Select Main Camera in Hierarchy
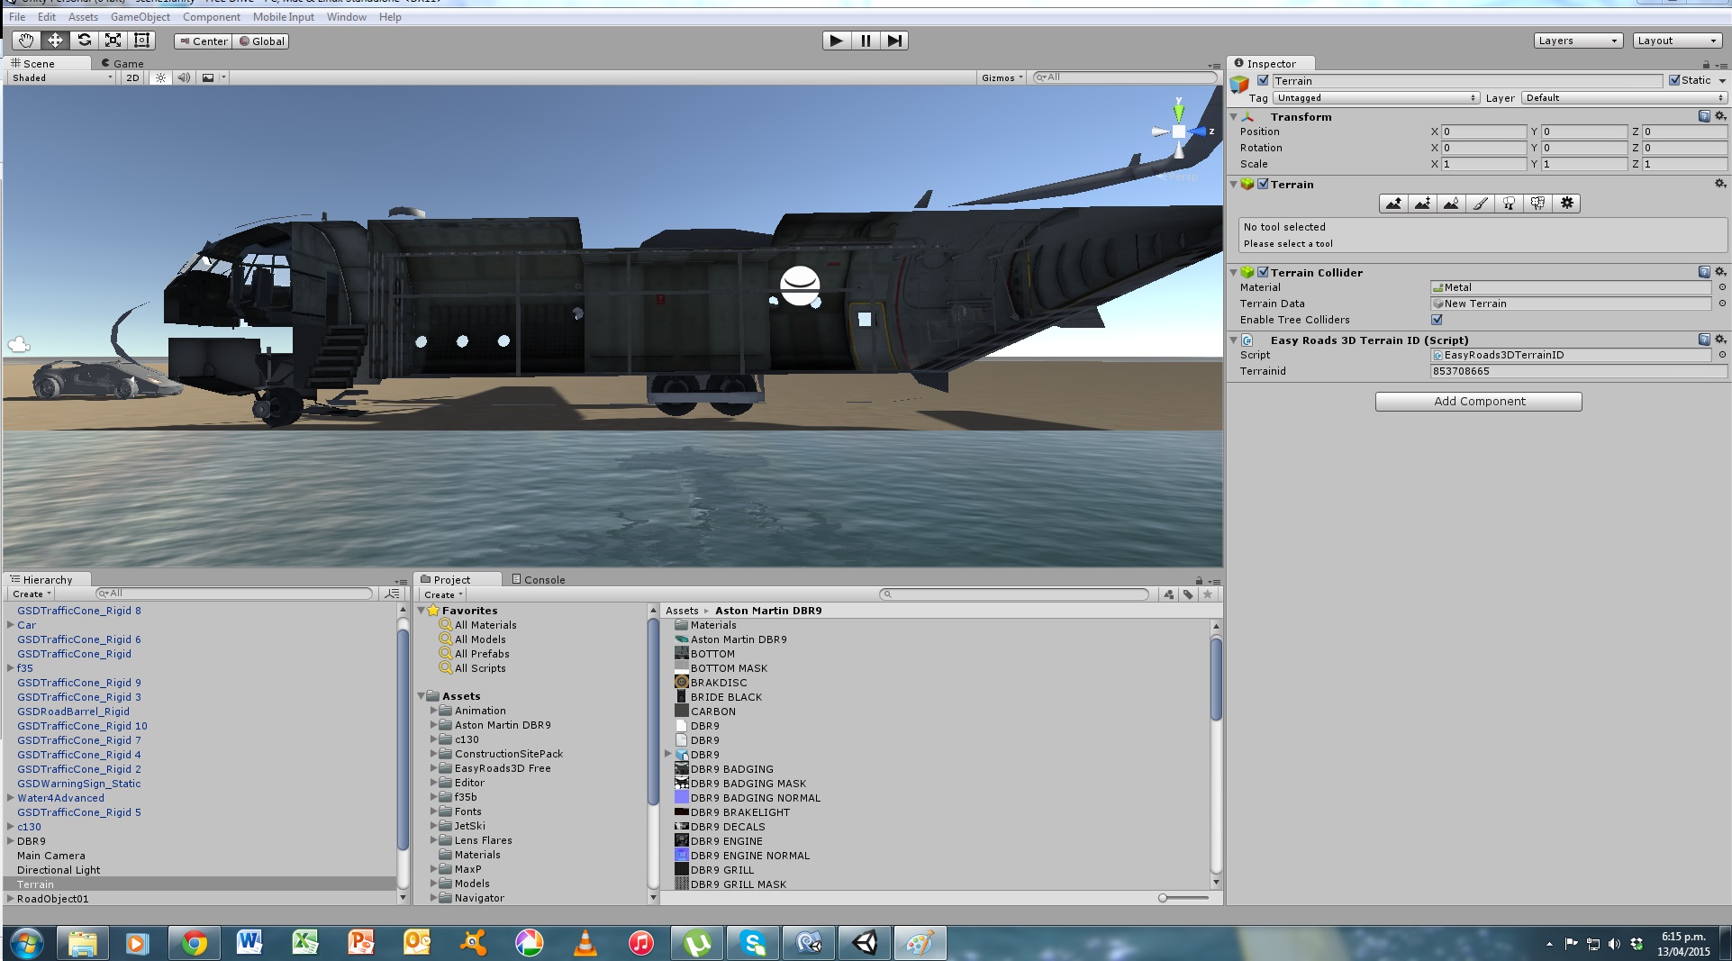The image size is (1732, 961). [51, 856]
